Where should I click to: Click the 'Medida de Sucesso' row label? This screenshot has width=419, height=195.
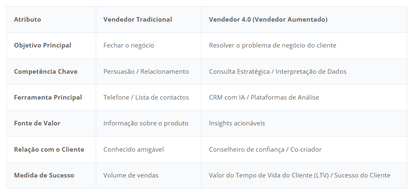pyautogui.click(x=44, y=175)
